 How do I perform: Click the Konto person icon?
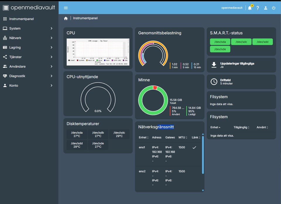point(5,86)
